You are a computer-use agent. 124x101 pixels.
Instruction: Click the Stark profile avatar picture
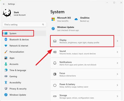7,13
